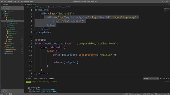Open useStorage.js in the explorer
This screenshot has width=170, height=95.
pyautogui.click(x=12, y=33)
